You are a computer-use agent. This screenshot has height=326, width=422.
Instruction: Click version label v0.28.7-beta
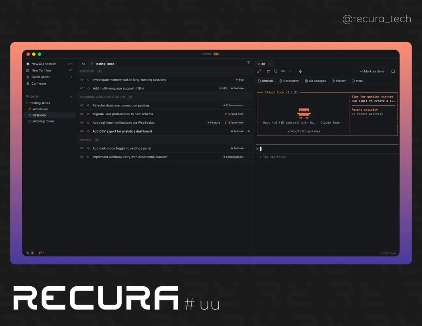click(388, 253)
